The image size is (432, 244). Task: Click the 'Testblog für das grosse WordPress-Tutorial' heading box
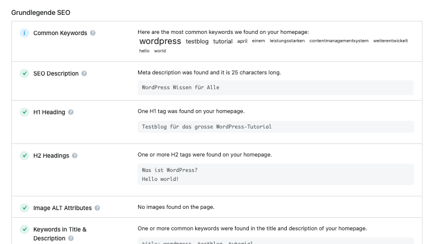(x=276, y=127)
